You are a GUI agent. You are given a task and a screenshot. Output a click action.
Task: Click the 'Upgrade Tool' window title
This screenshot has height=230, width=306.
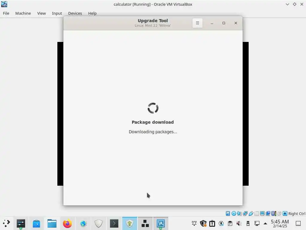tap(153, 21)
